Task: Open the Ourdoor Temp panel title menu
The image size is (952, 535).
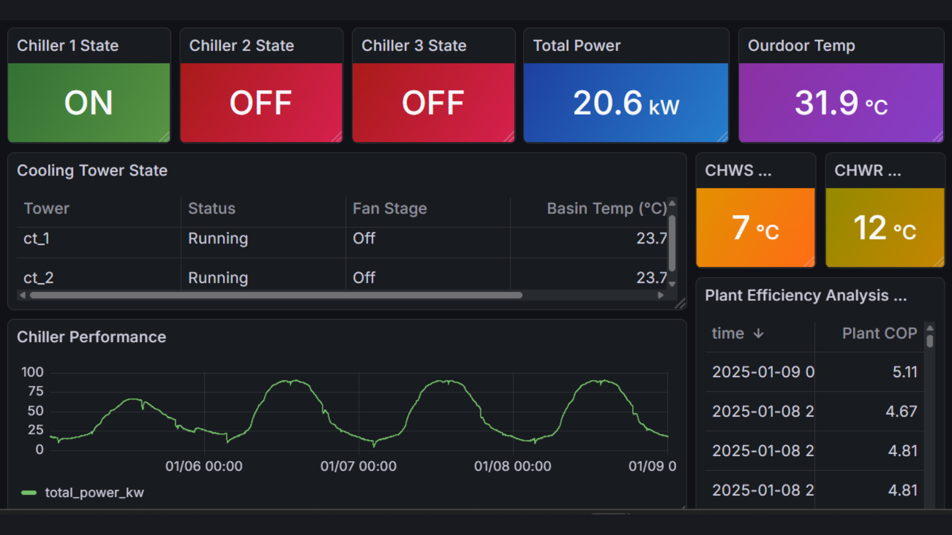Action: pyautogui.click(x=801, y=46)
